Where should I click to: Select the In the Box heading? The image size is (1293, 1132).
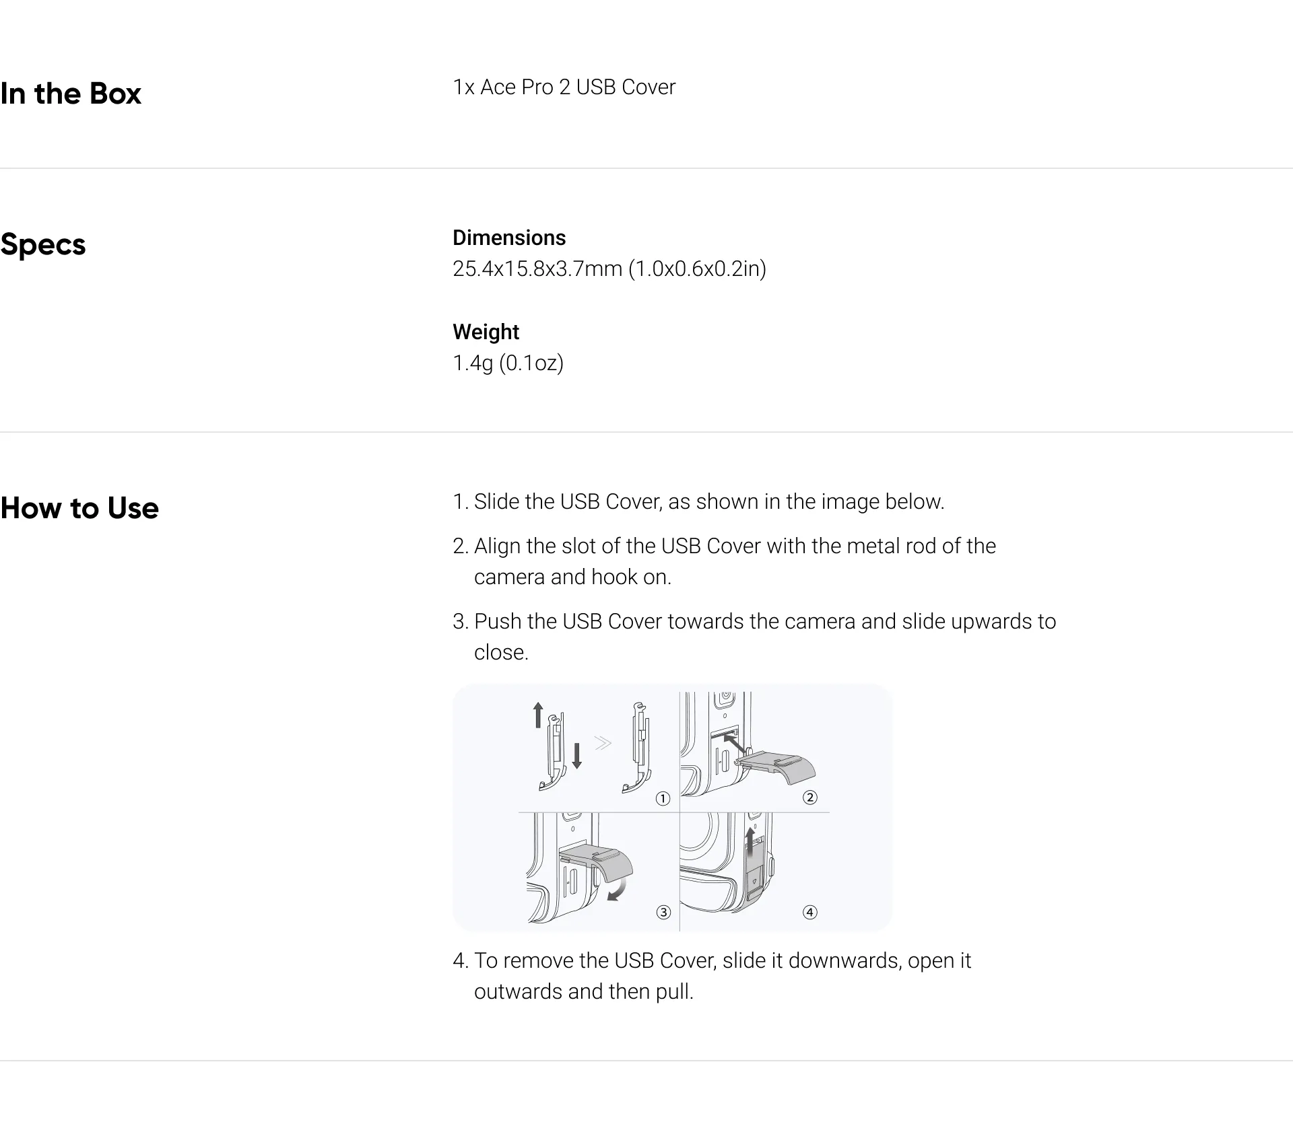[x=71, y=94]
